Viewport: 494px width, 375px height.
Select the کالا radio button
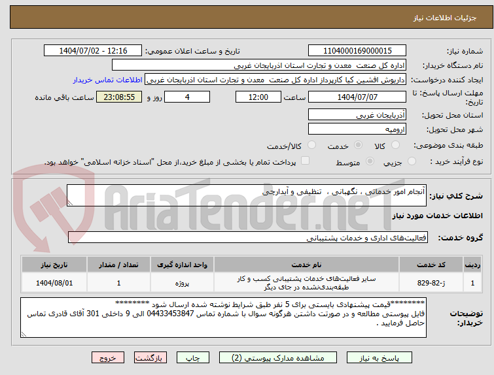[395, 145]
